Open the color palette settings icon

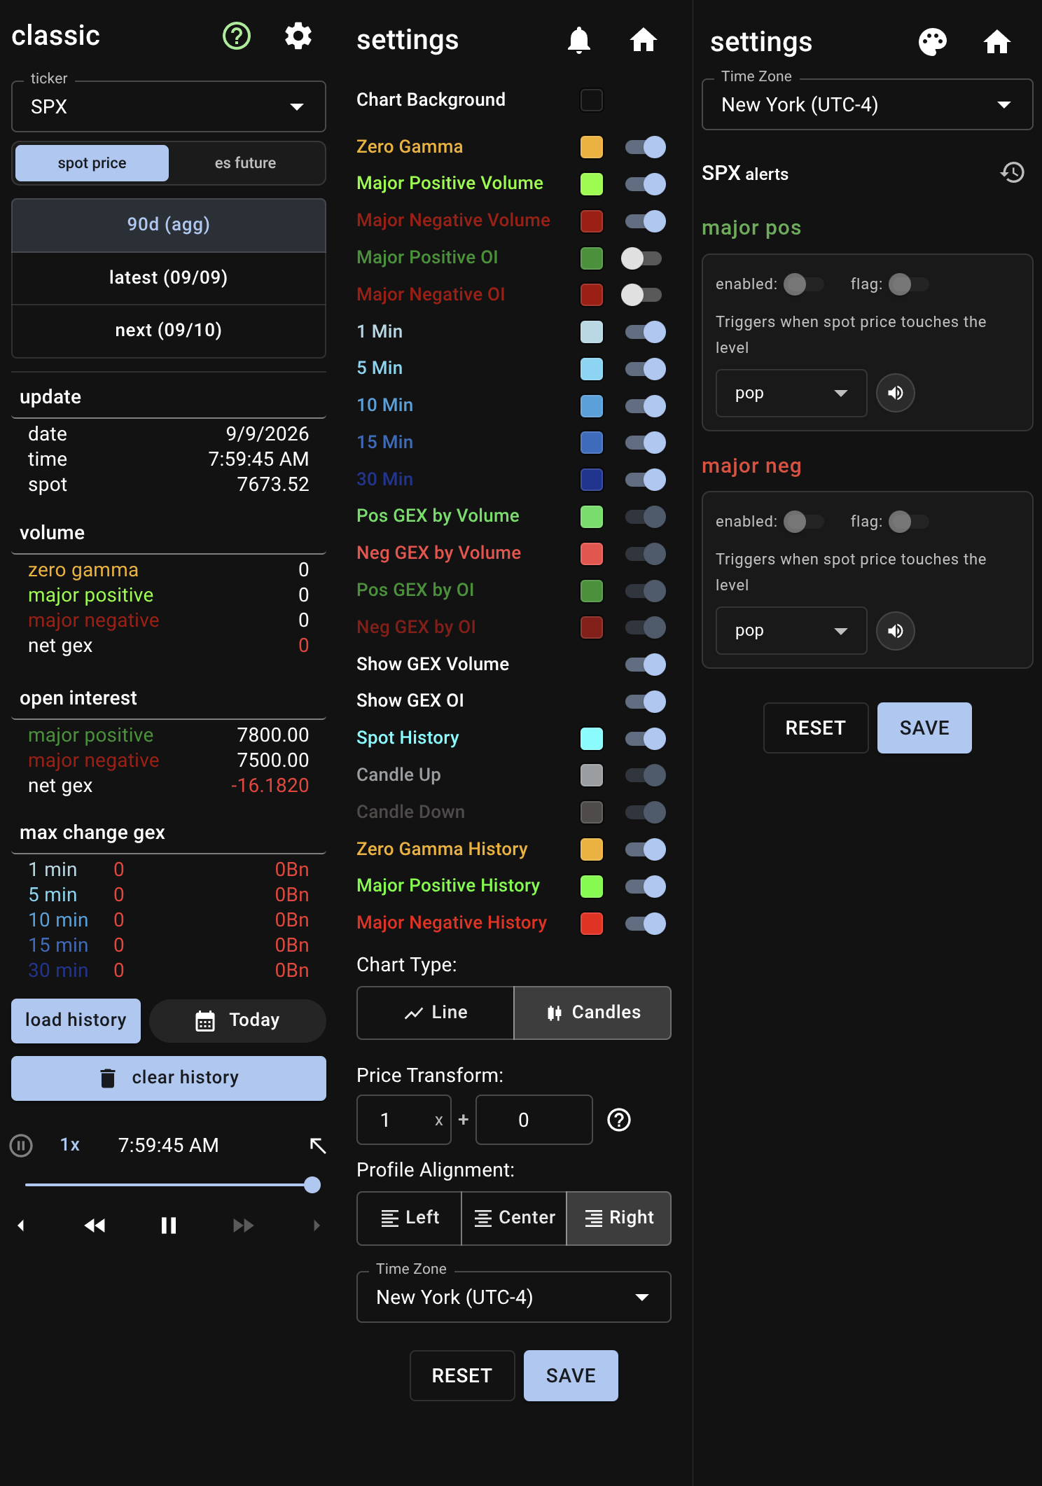pyautogui.click(x=933, y=42)
